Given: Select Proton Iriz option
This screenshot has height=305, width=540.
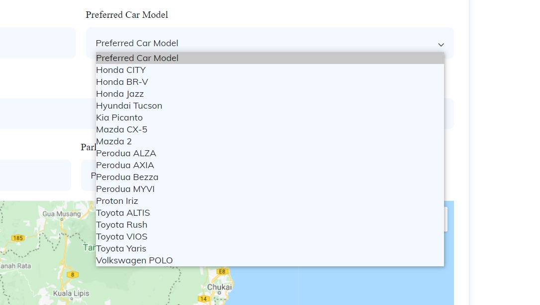Looking at the screenshot, I should pos(117,201).
